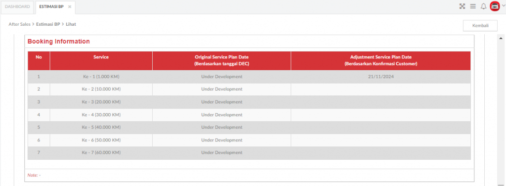Click the Adjustment Service Plan Date header
Viewport: 506px width, 186px height.
click(381, 61)
